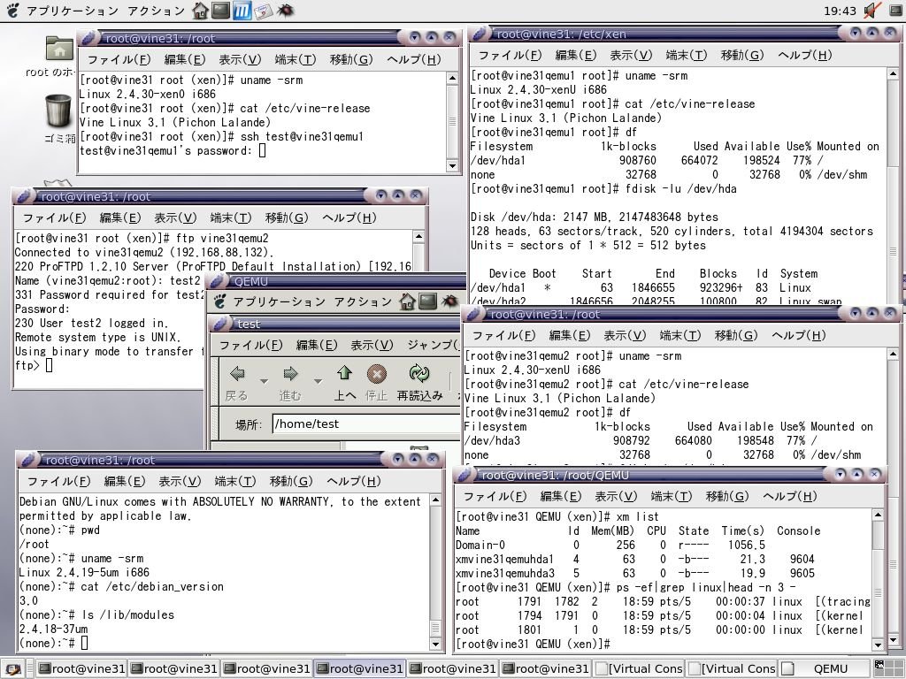Click the clock showing 19:43
This screenshot has height=679, width=906.
839,11
